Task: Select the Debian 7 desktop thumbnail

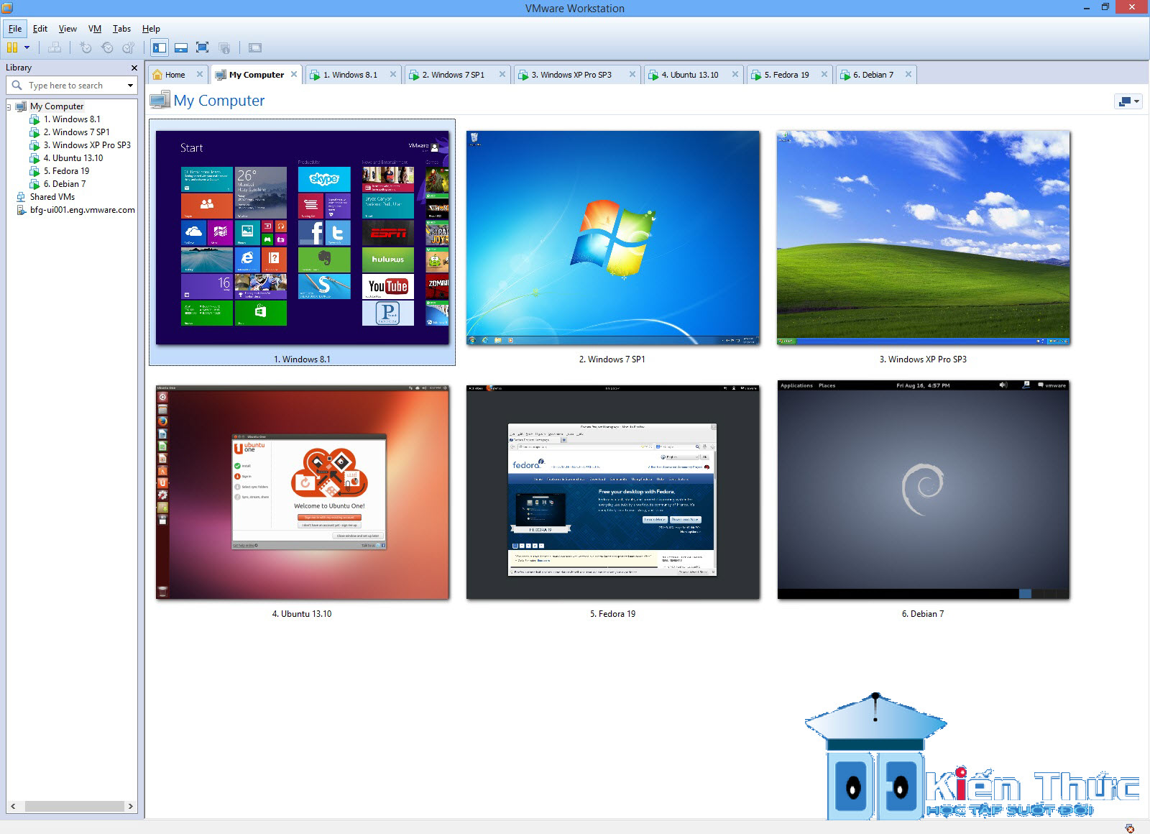Action: click(x=924, y=490)
